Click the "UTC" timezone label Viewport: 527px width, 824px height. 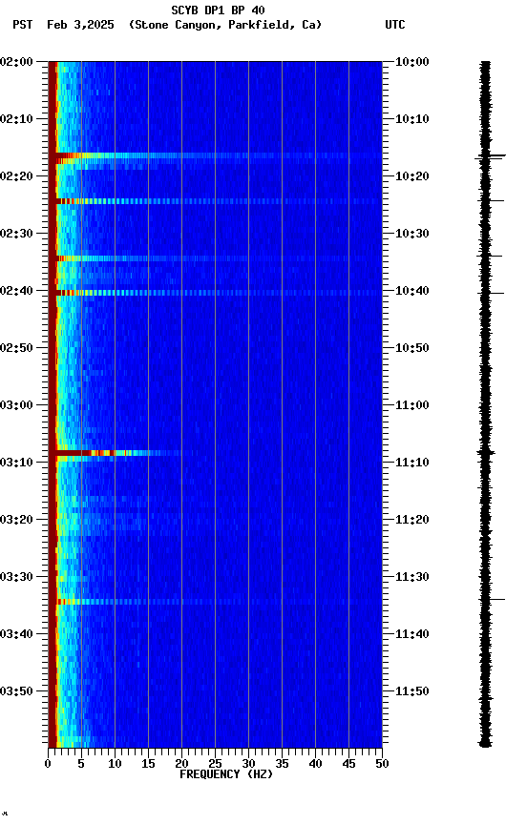(x=395, y=25)
